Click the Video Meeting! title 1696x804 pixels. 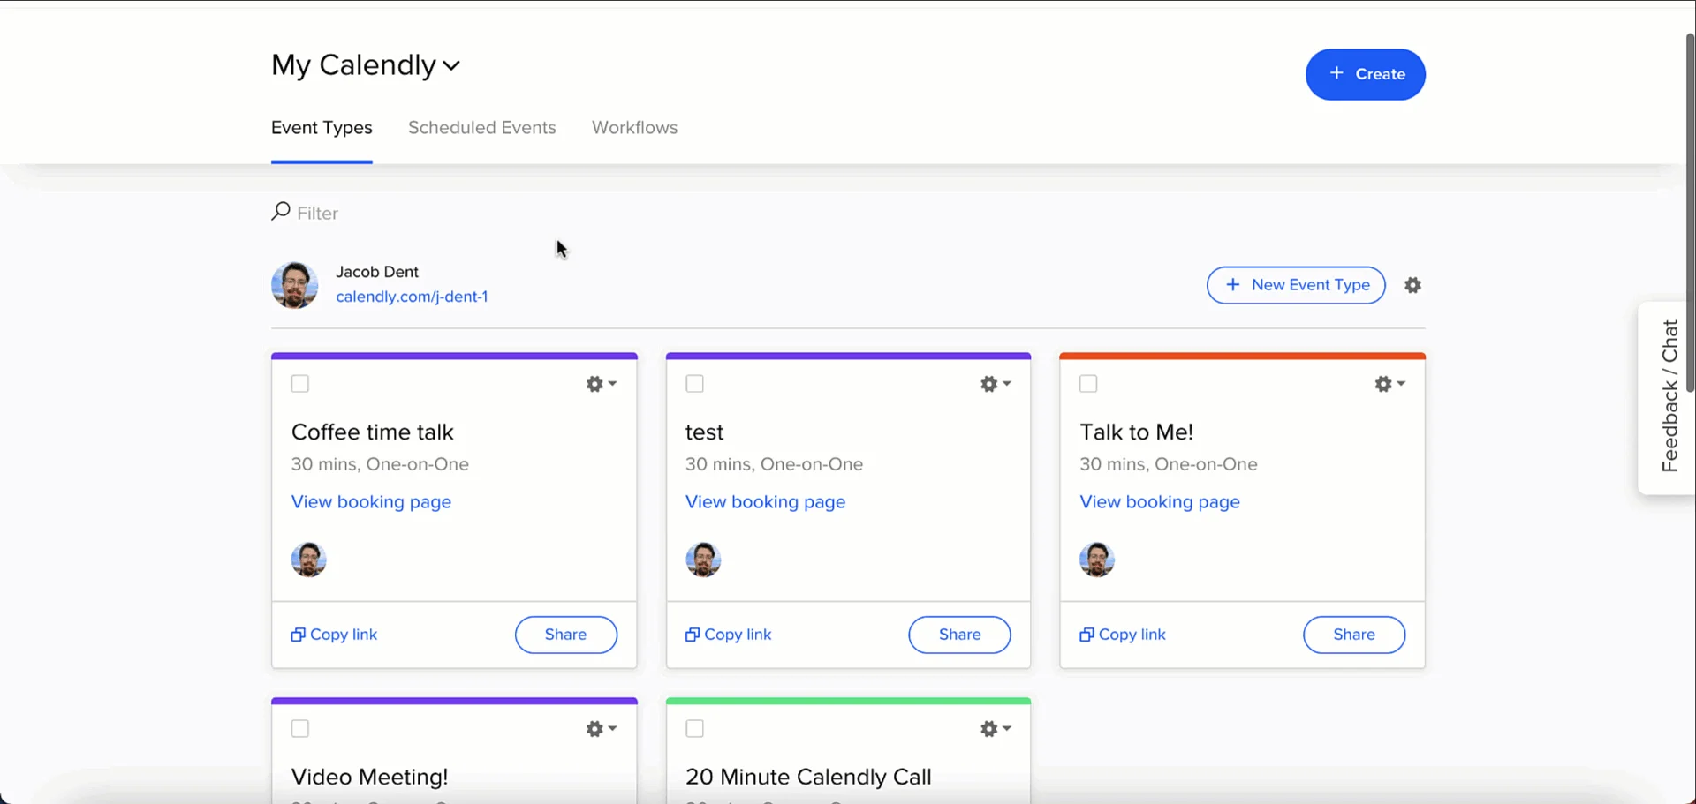point(370,777)
